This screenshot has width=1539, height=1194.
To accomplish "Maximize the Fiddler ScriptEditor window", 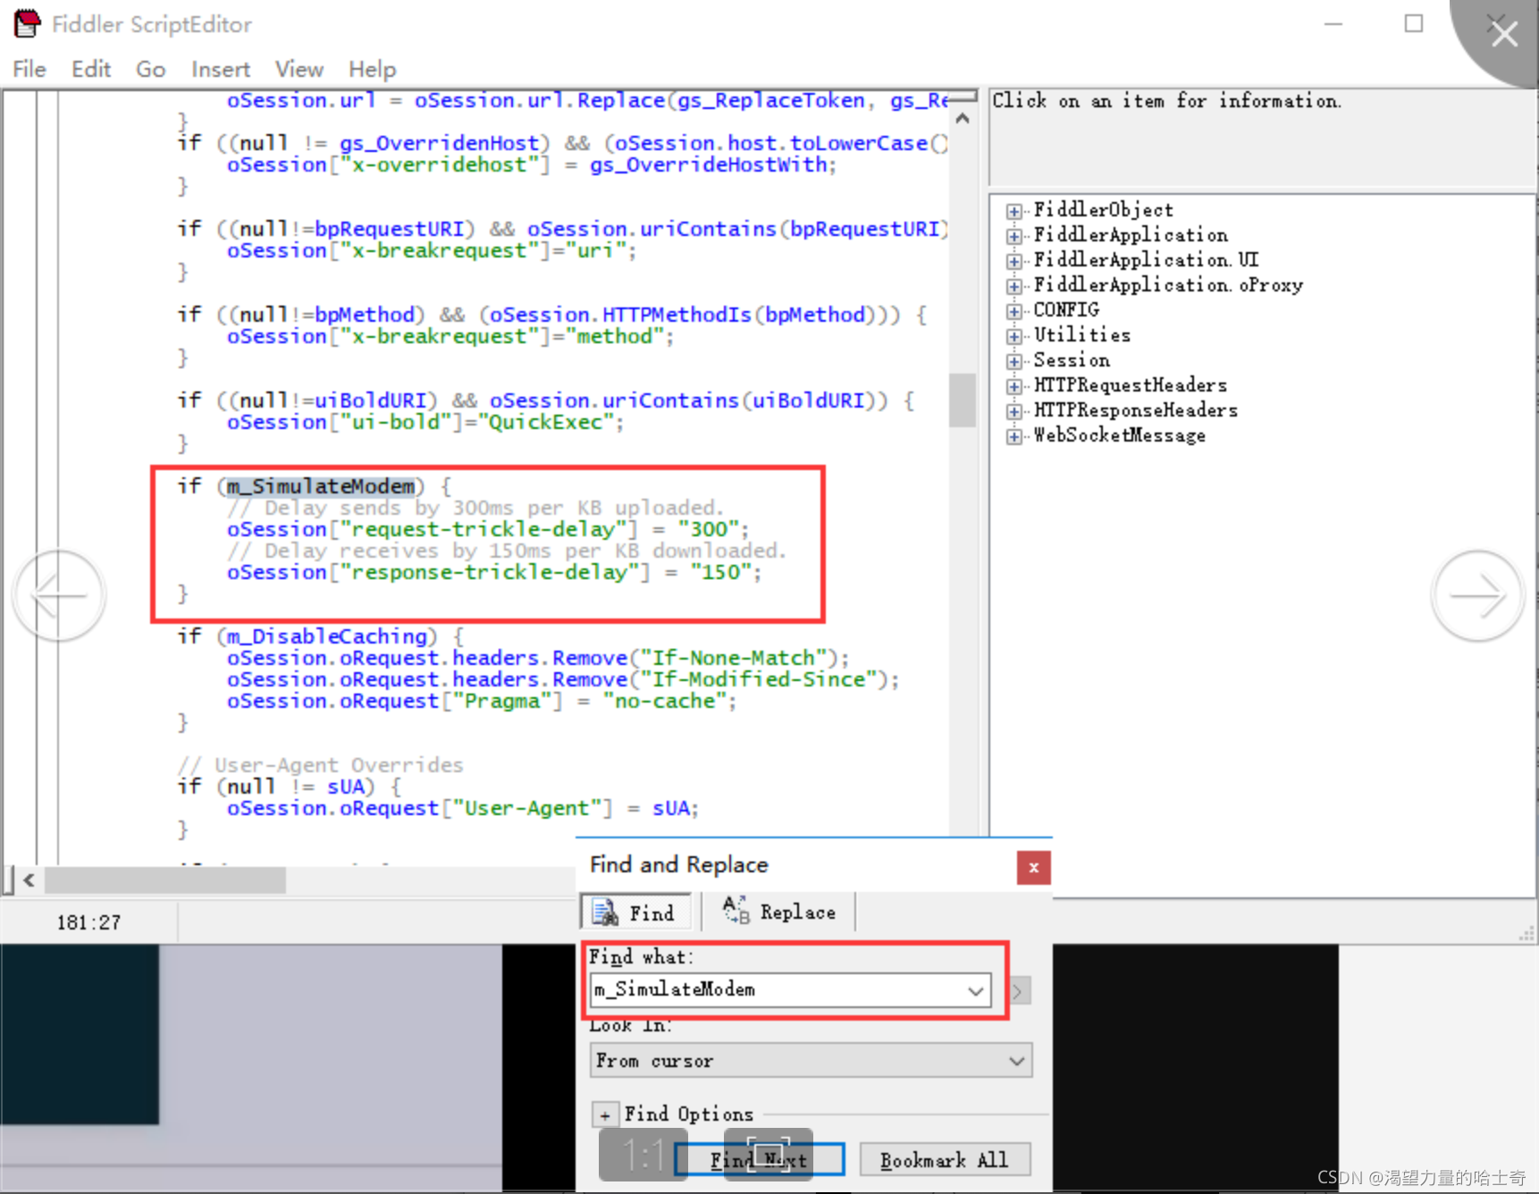I will (1414, 24).
